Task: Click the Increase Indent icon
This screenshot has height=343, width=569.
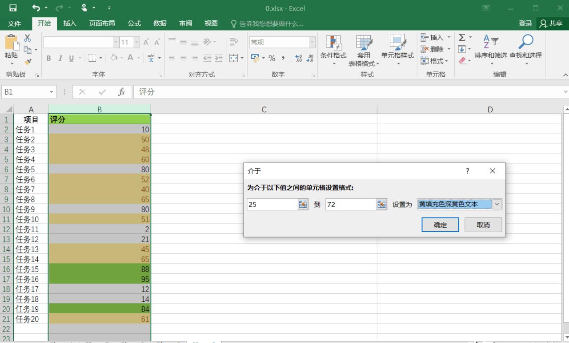Action: [218, 58]
